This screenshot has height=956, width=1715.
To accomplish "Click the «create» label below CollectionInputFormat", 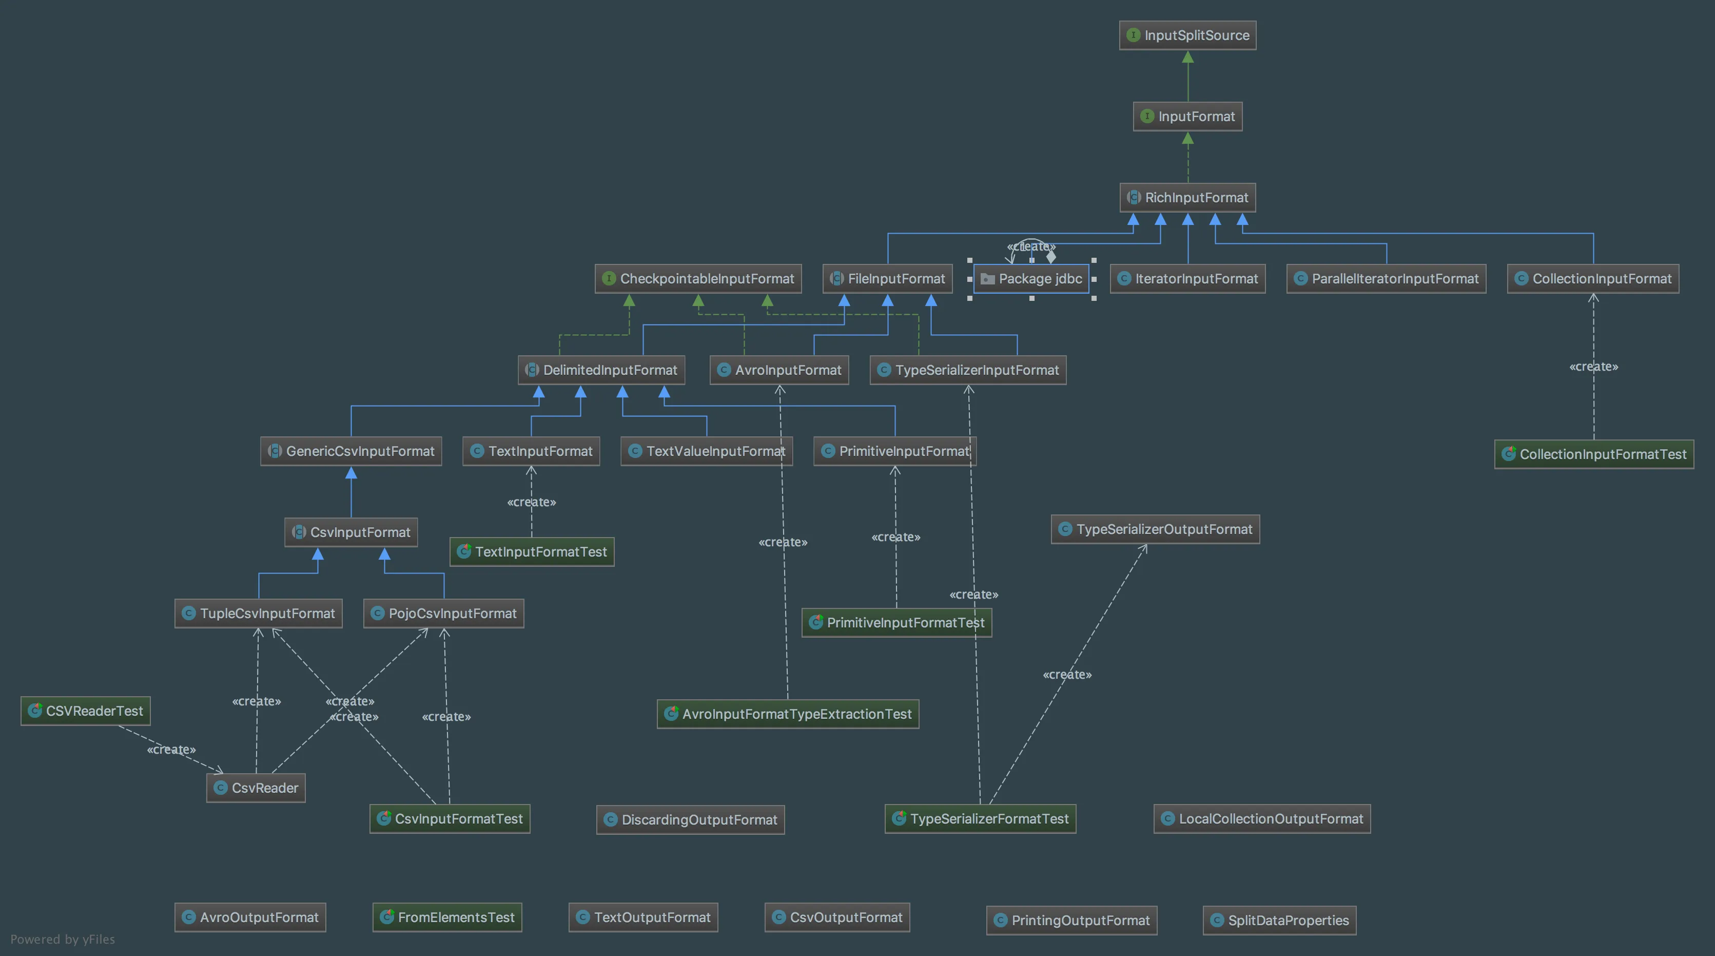I will 1593,367.
